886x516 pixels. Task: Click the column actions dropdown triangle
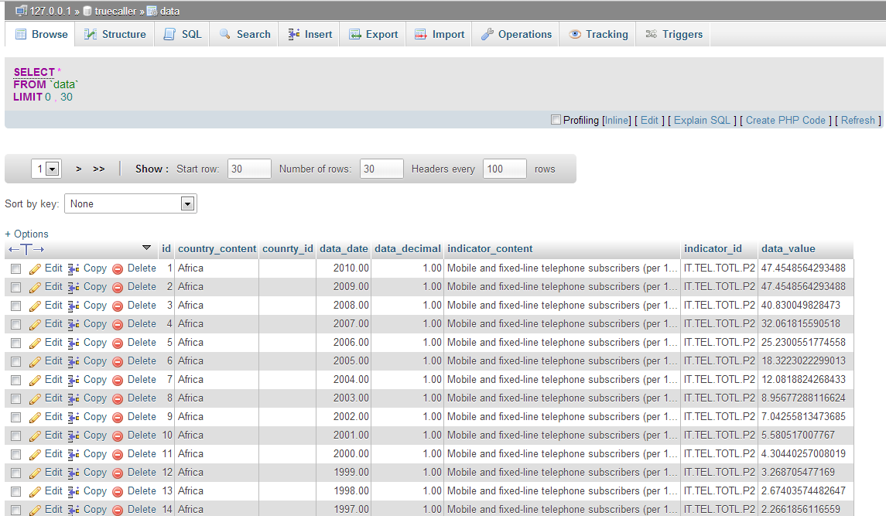tap(146, 248)
